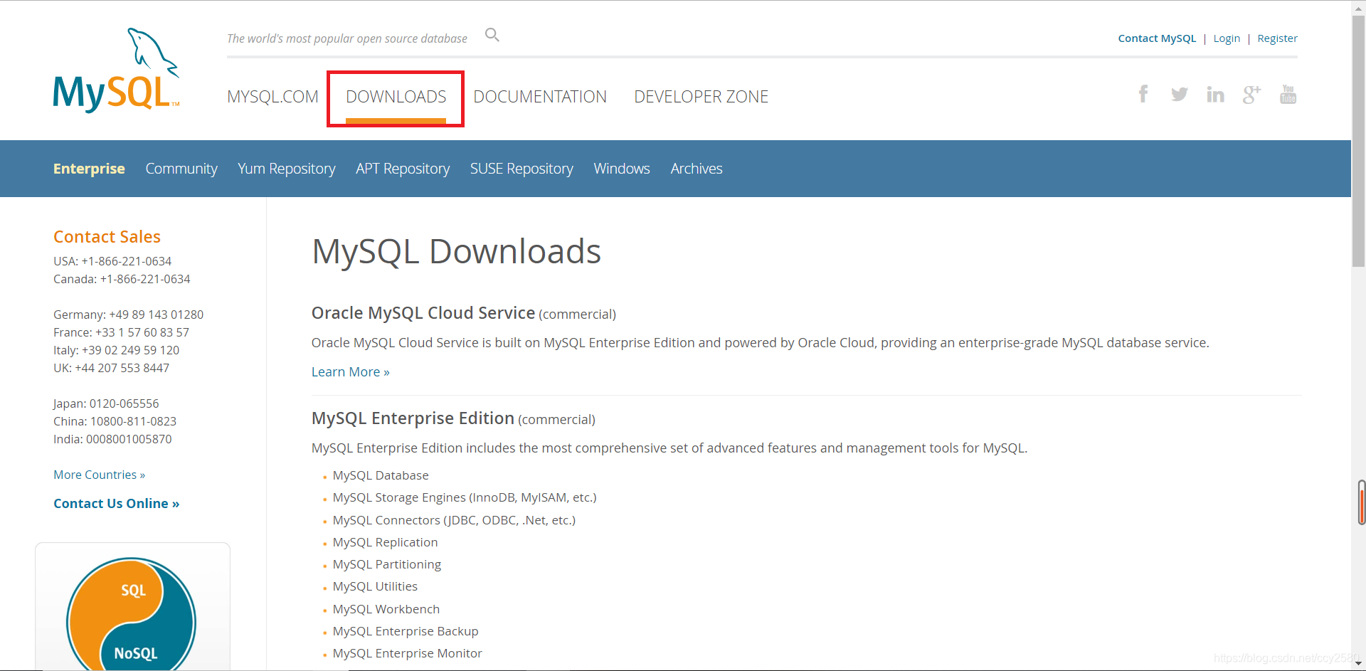The height and width of the screenshot is (671, 1366).
Task: Click the Contact Sales heading
Action: coord(107,237)
